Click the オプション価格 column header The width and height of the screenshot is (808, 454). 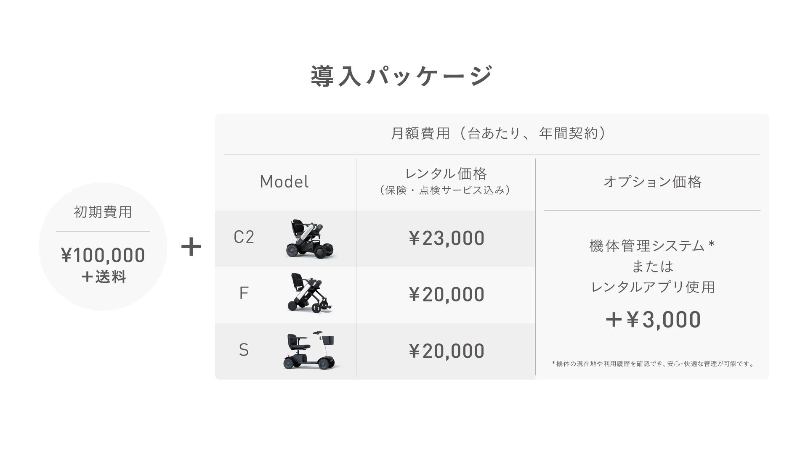(652, 182)
